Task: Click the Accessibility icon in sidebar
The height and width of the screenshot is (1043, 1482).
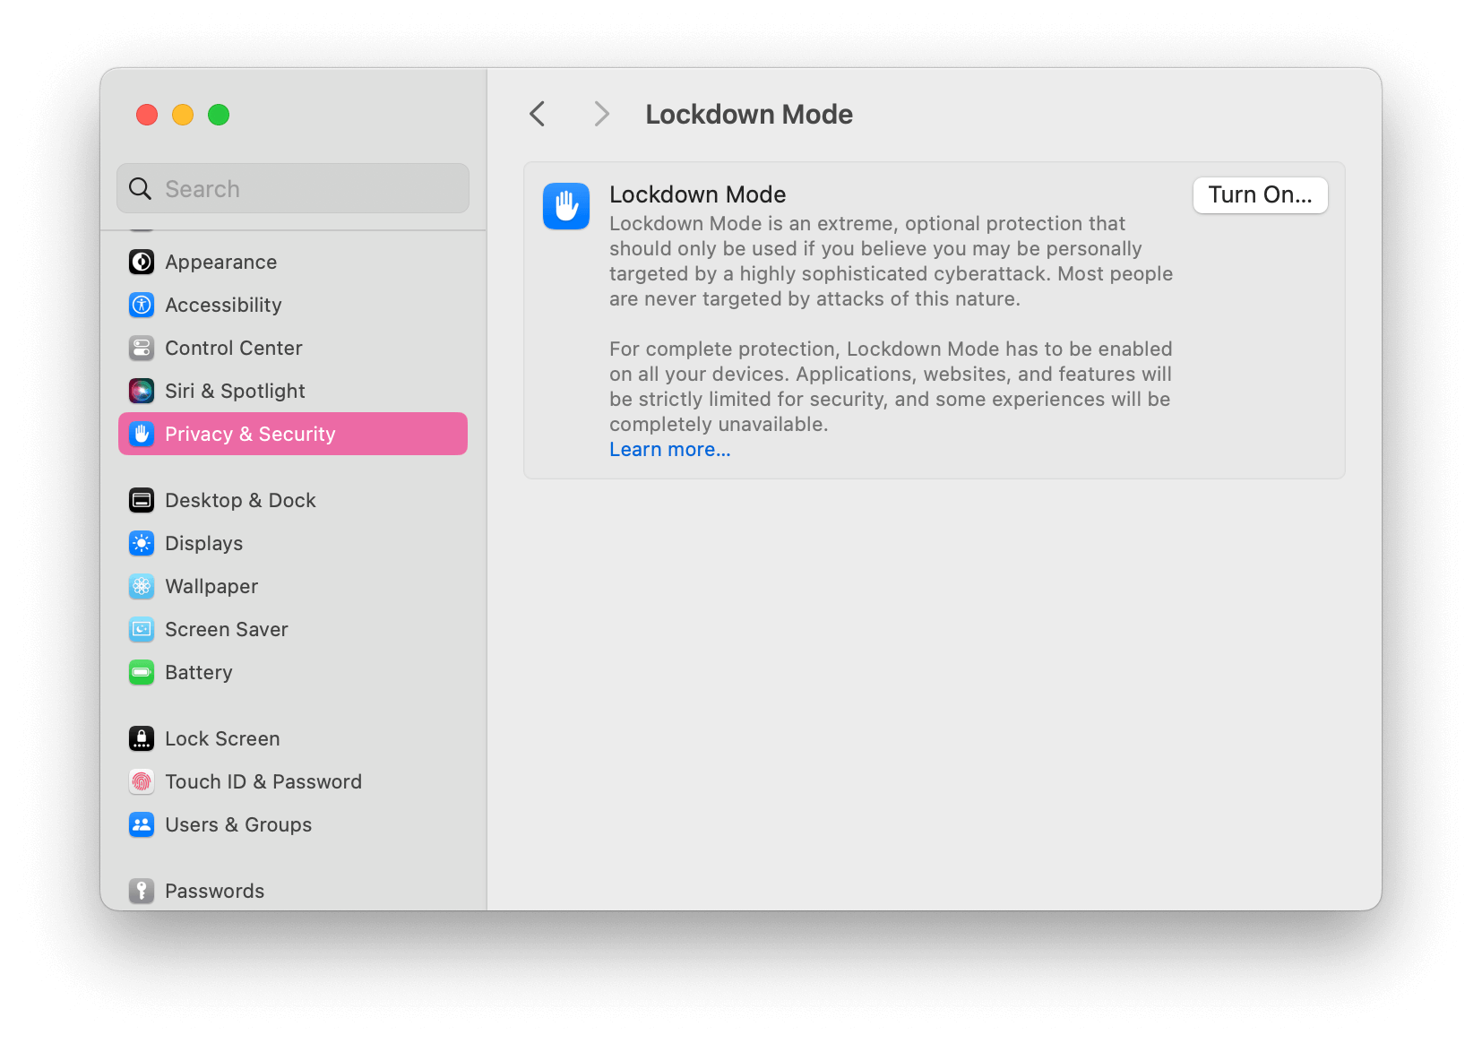Action: [142, 305]
